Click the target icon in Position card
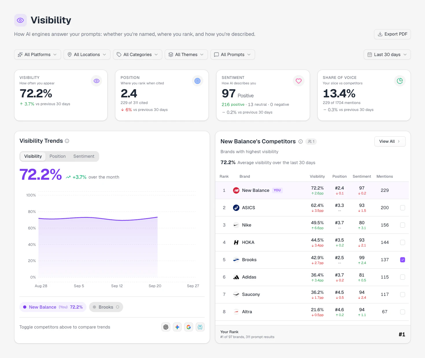The width and height of the screenshot is (425, 358). (x=197, y=81)
